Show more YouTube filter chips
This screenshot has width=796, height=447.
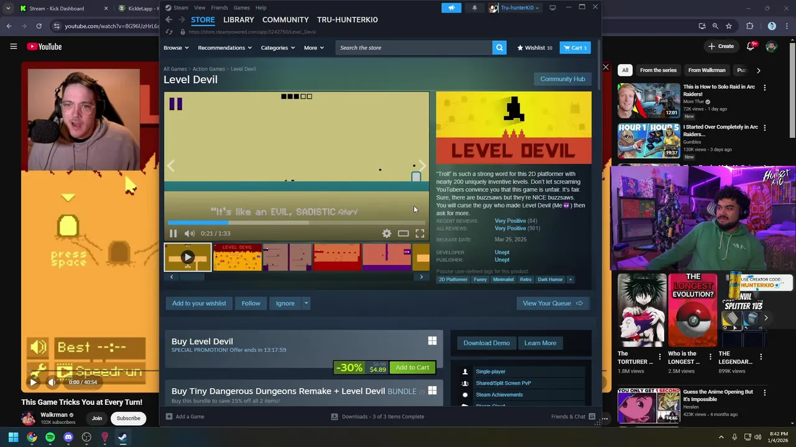coord(758,70)
